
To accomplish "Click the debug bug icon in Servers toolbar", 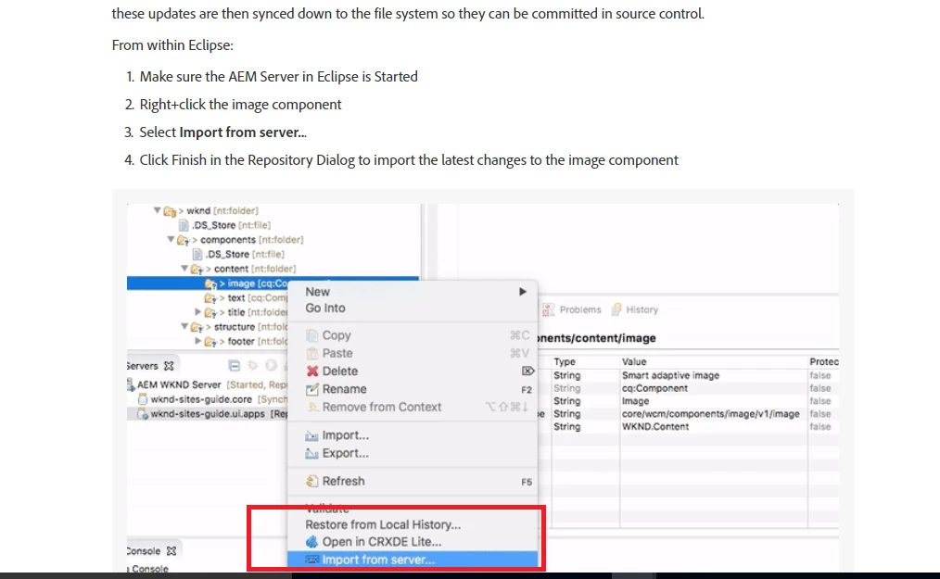I will point(253,366).
